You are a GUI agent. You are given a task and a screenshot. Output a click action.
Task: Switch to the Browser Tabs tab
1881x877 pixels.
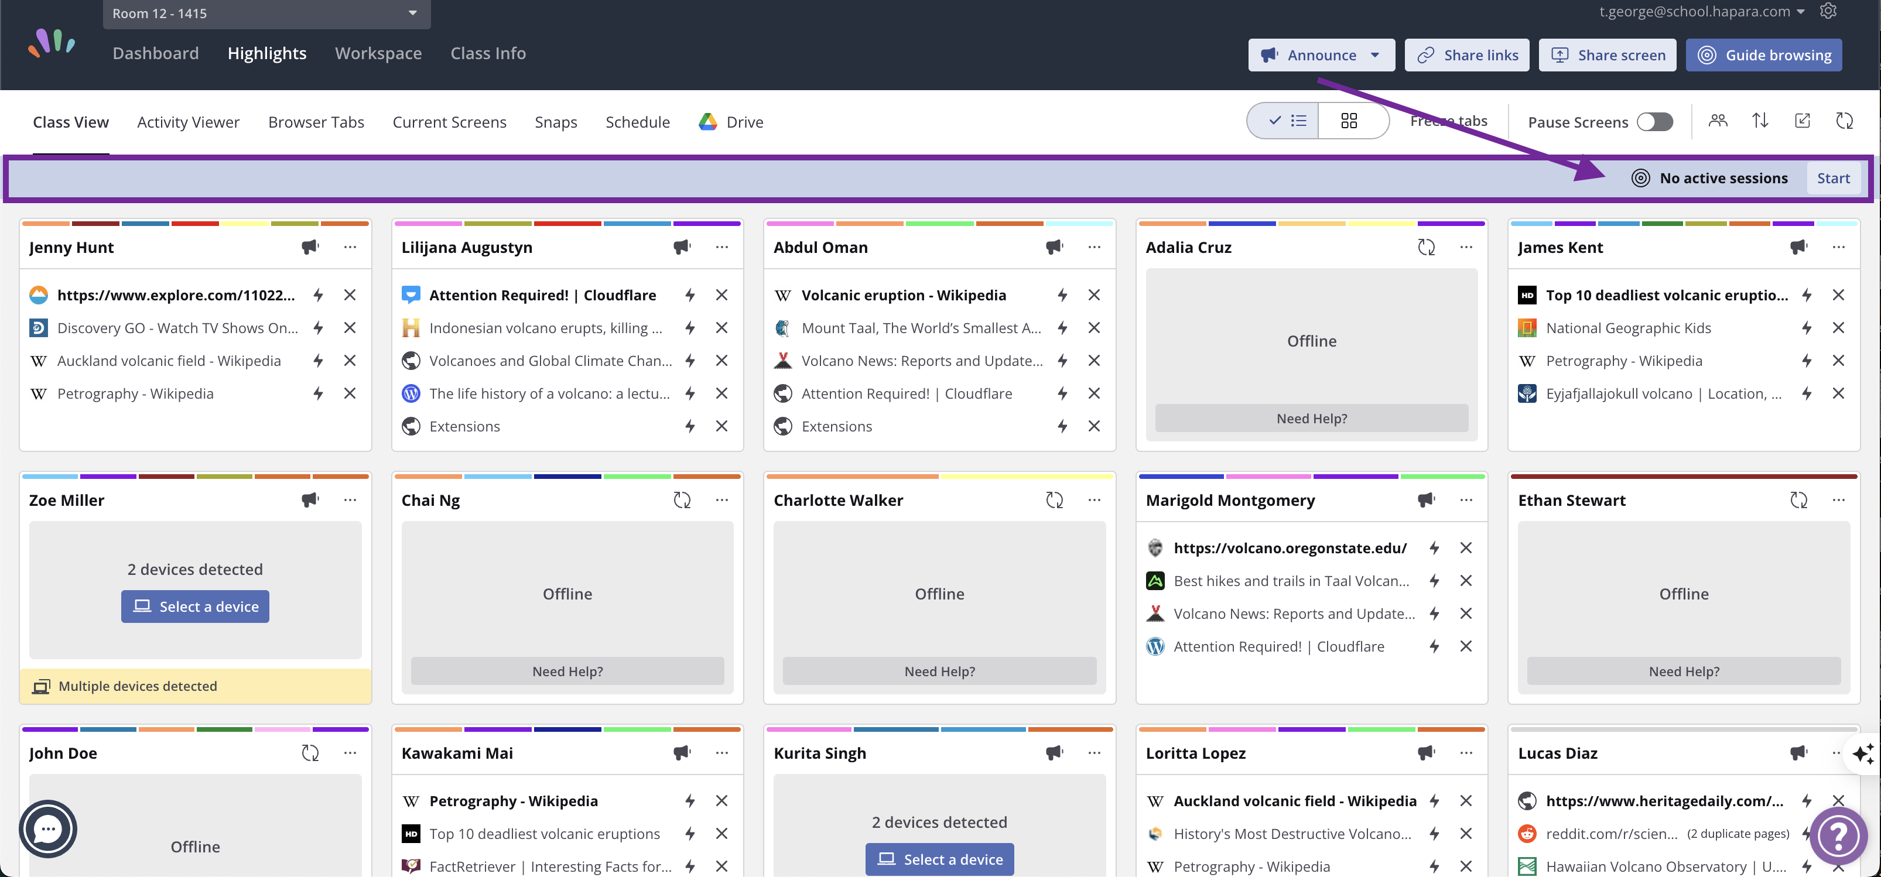point(316,122)
